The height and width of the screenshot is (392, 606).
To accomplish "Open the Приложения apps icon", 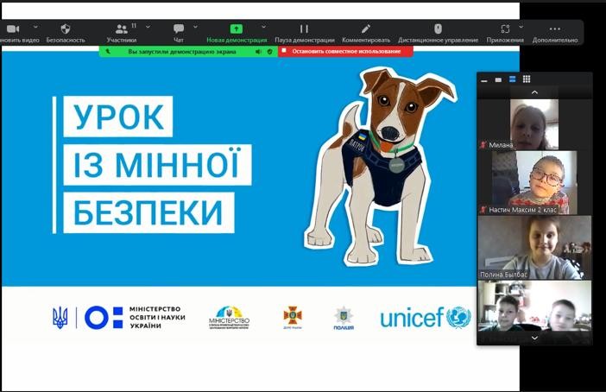I will [505, 29].
